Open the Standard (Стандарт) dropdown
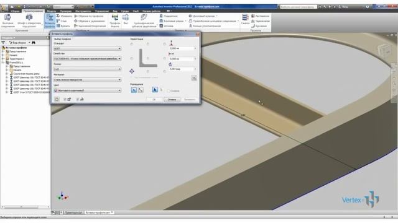398x223 pixels. coord(87,48)
